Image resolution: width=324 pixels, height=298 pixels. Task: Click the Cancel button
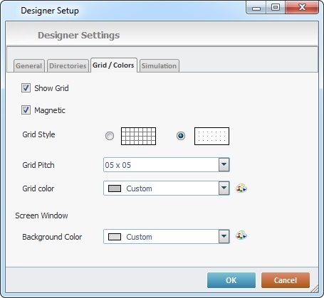(286, 280)
